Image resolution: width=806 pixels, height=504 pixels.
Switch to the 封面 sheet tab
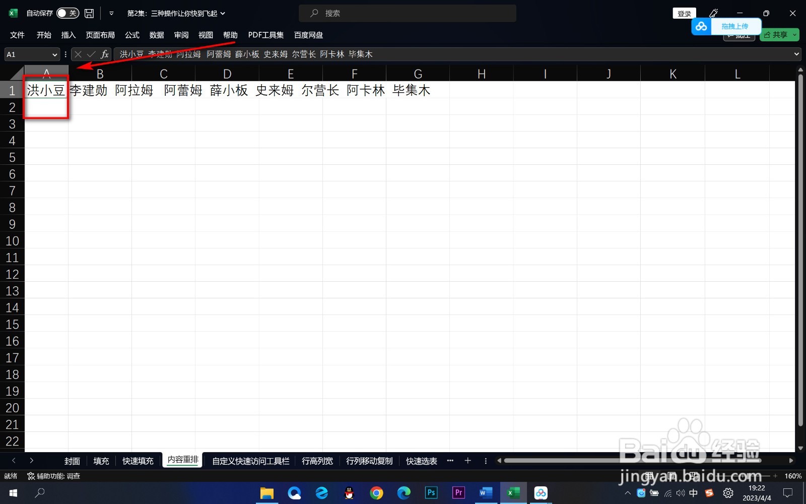72,461
